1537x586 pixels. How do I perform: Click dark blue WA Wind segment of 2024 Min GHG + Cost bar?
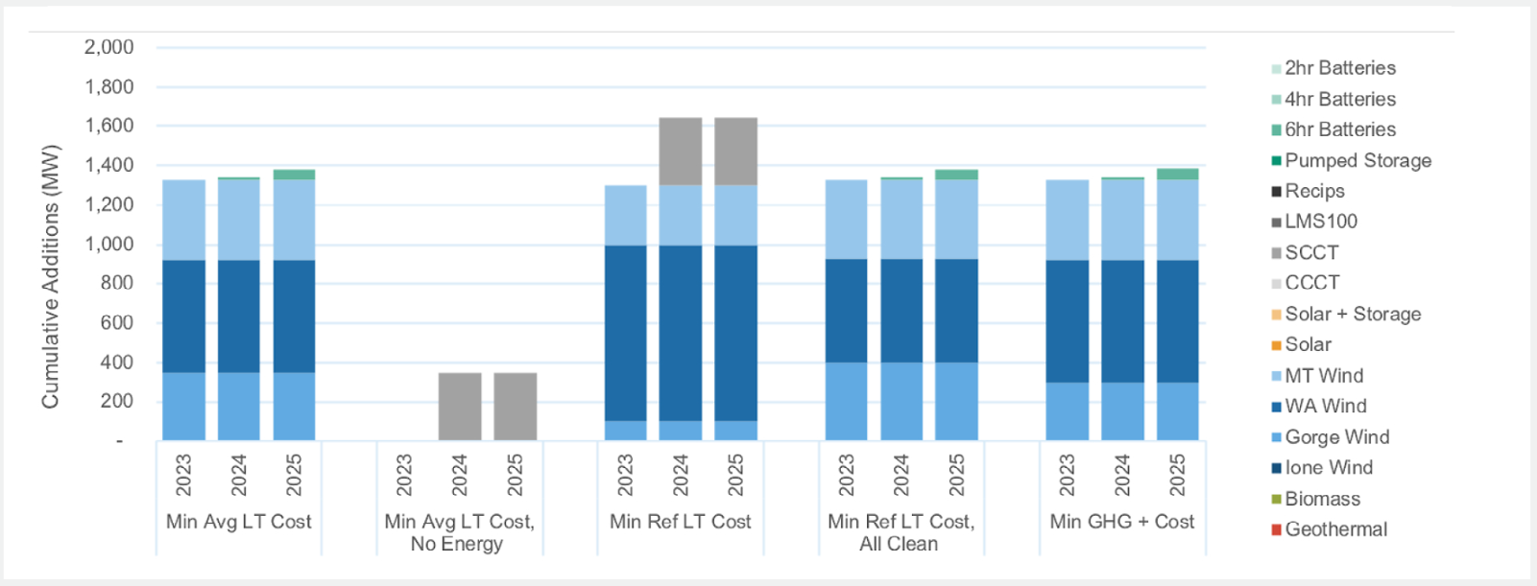pos(1122,321)
